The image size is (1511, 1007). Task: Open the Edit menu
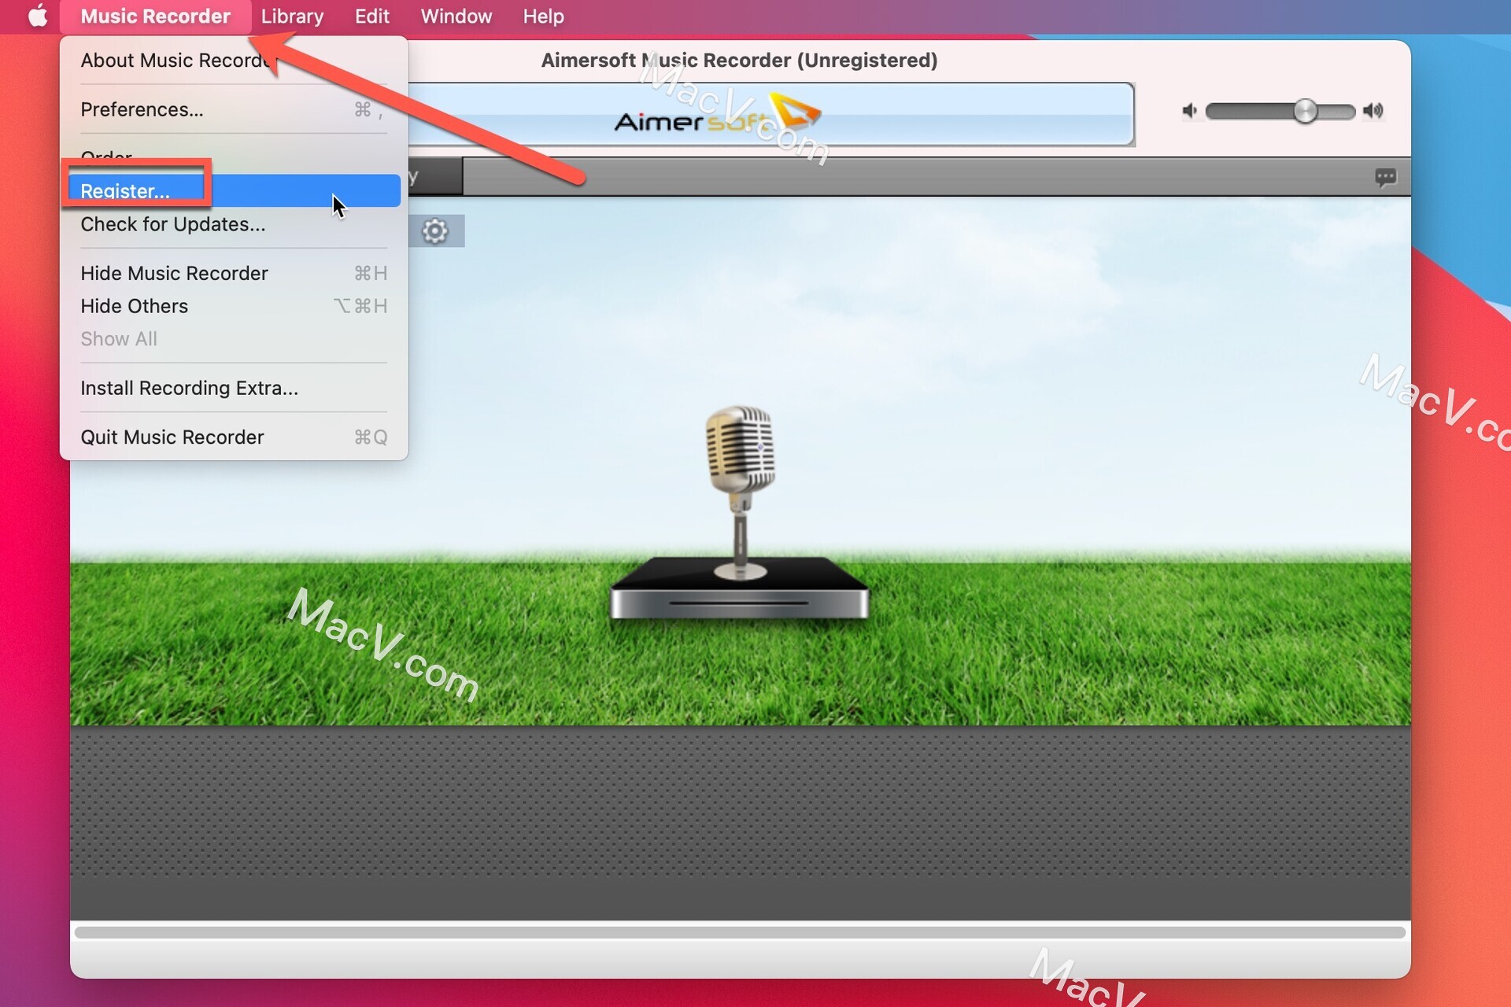[371, 16]
